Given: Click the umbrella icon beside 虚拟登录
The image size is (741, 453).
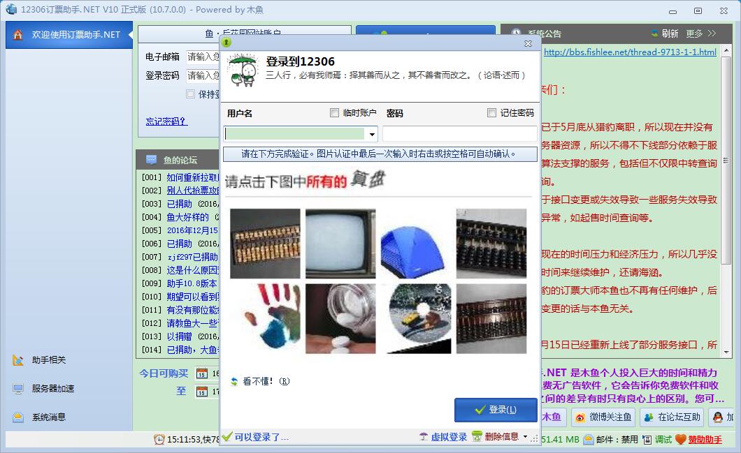Looking at the screenshot, I should [x=424, y=437].
